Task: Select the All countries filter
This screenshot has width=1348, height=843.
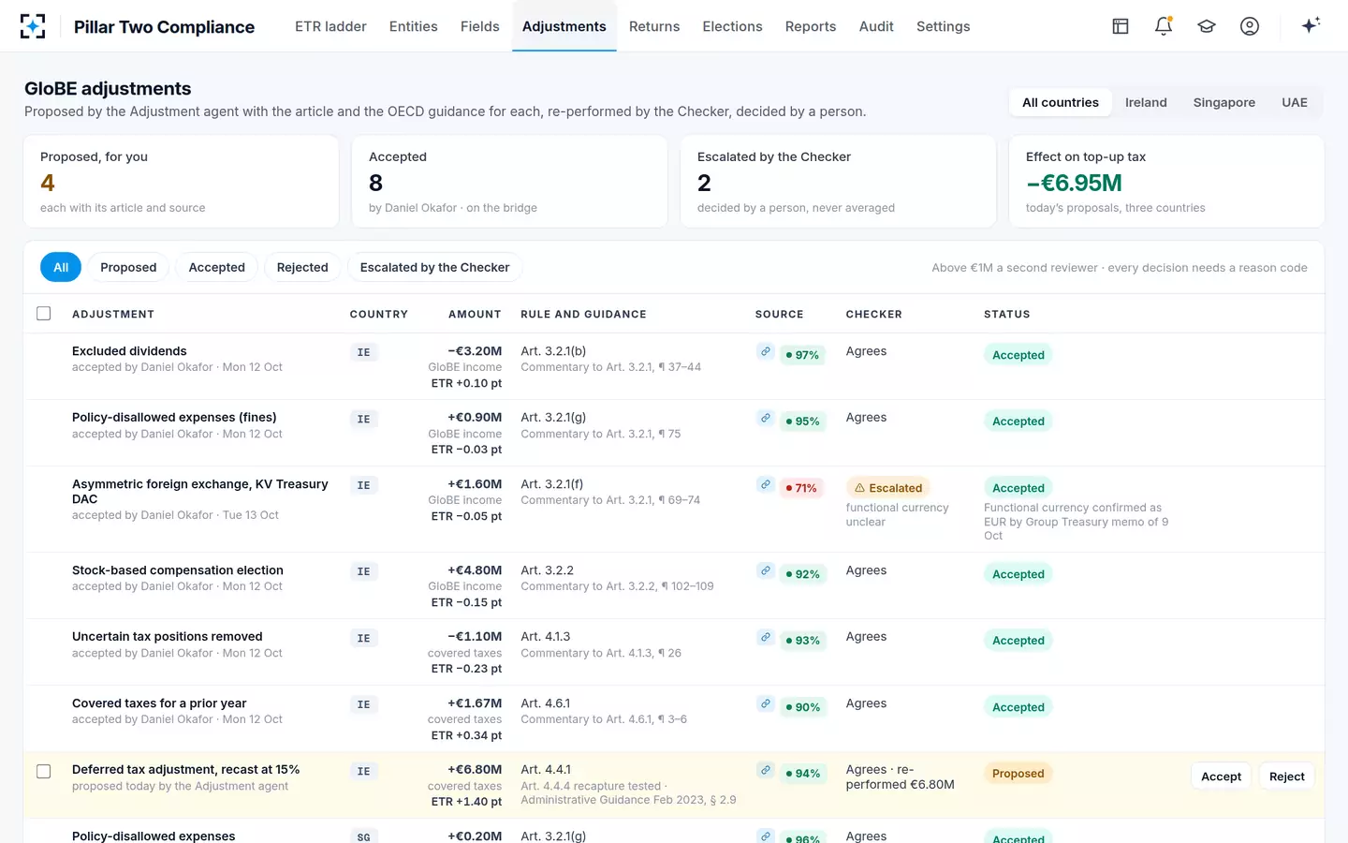Action: click(1061, 102)
